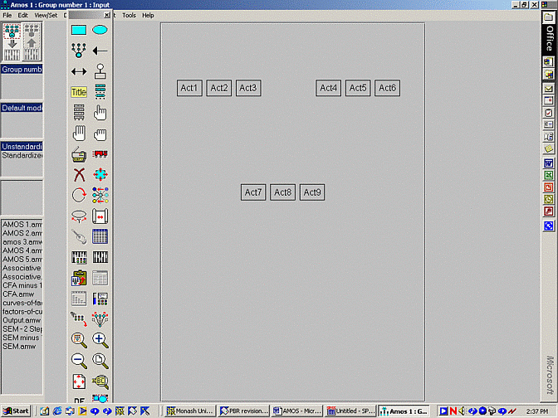Close the floating tool palette

pos(105,15)
